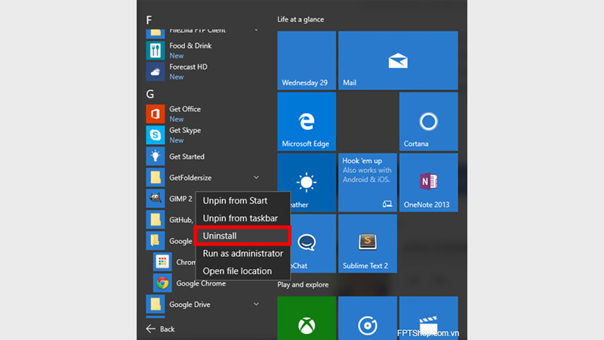Click the green Xbox tile
The height and width of the screenshot is (340, 604).
(x=307, y=317)
